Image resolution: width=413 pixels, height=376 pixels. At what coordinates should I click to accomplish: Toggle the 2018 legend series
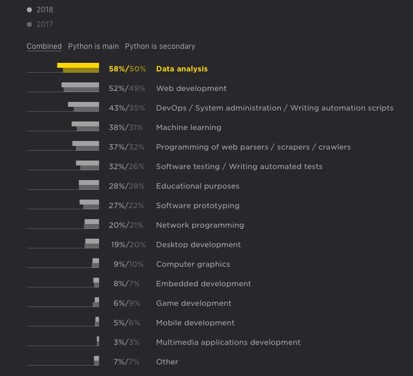(x=40, y=10)
